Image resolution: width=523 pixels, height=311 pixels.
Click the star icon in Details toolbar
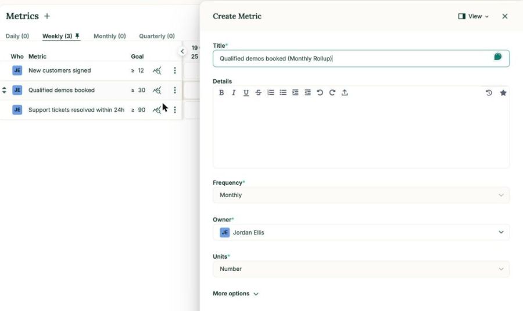pyautogui.click(x=503, y=93)
